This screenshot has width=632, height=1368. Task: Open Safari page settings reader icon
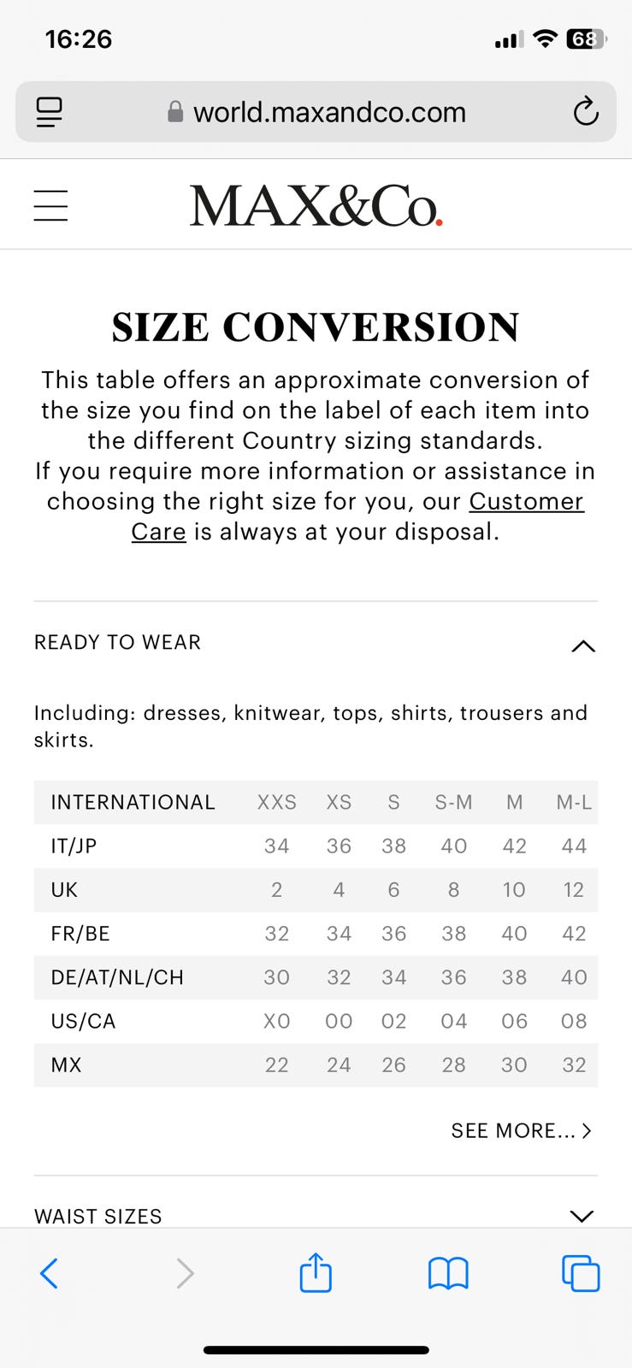tap(49, 112)
